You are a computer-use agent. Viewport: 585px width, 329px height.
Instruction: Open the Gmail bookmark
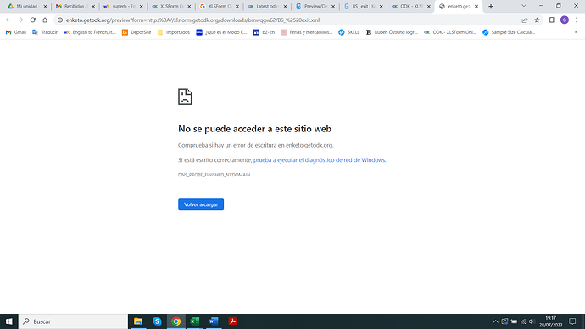tap(16, 32)
